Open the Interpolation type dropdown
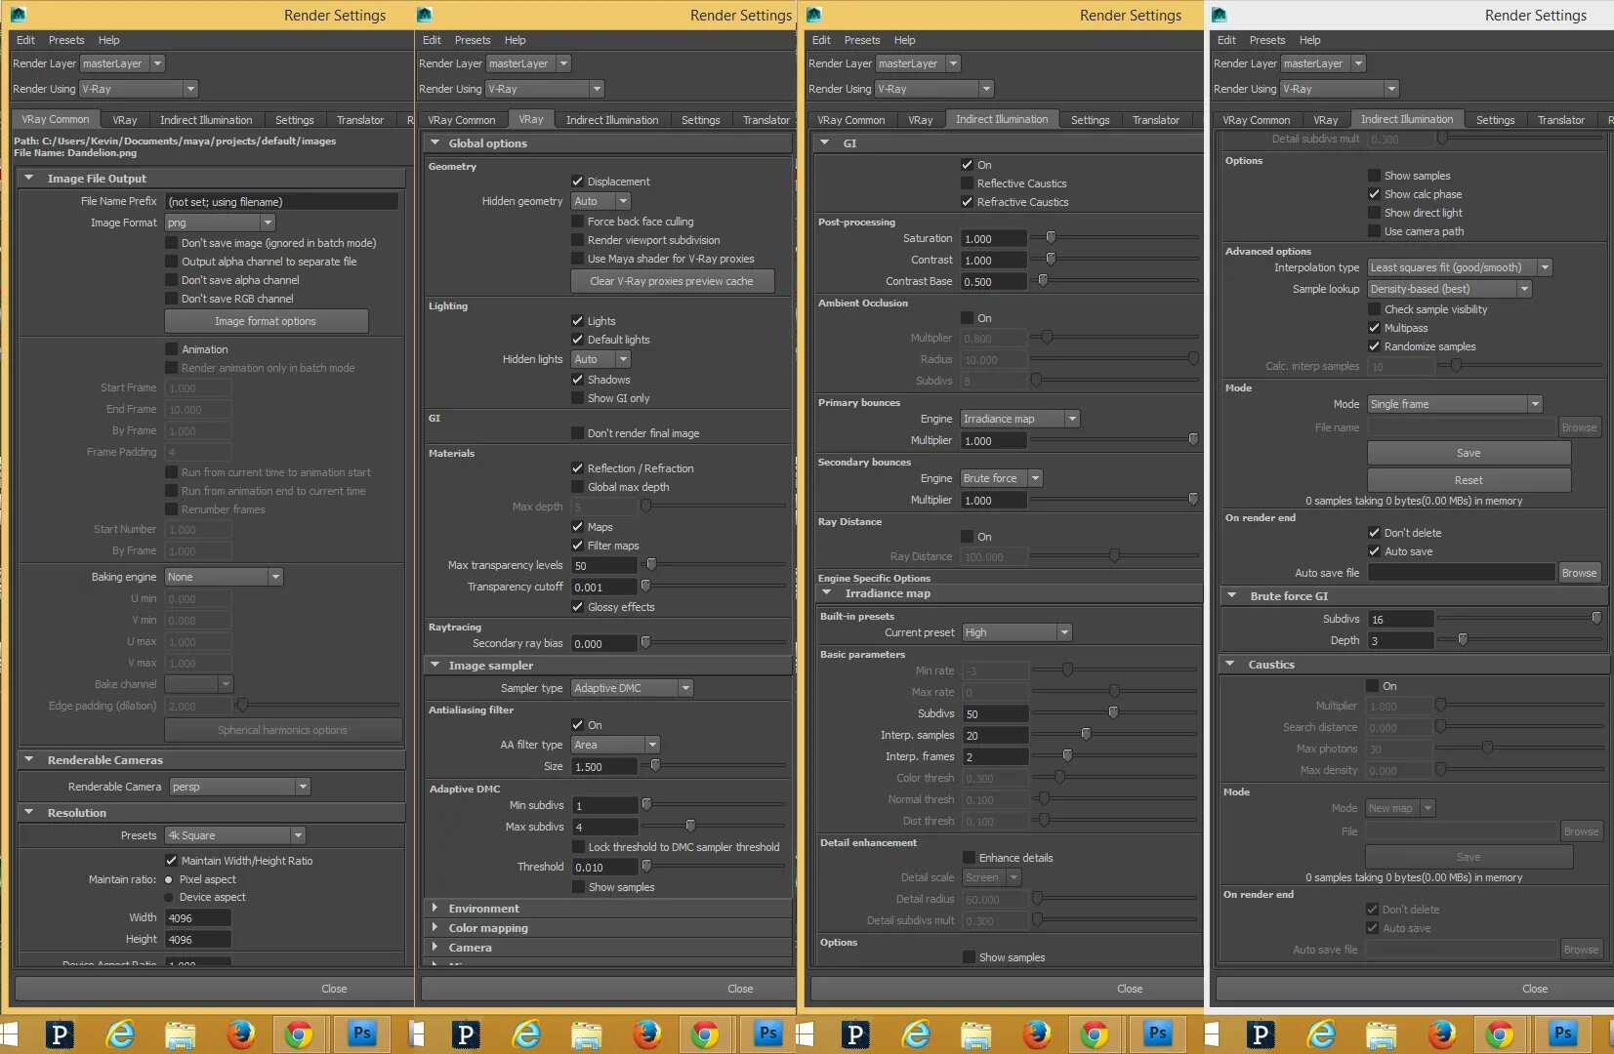This screenshot has height=1054, width=1614. pyautogui.click(x=1460, y=267)
